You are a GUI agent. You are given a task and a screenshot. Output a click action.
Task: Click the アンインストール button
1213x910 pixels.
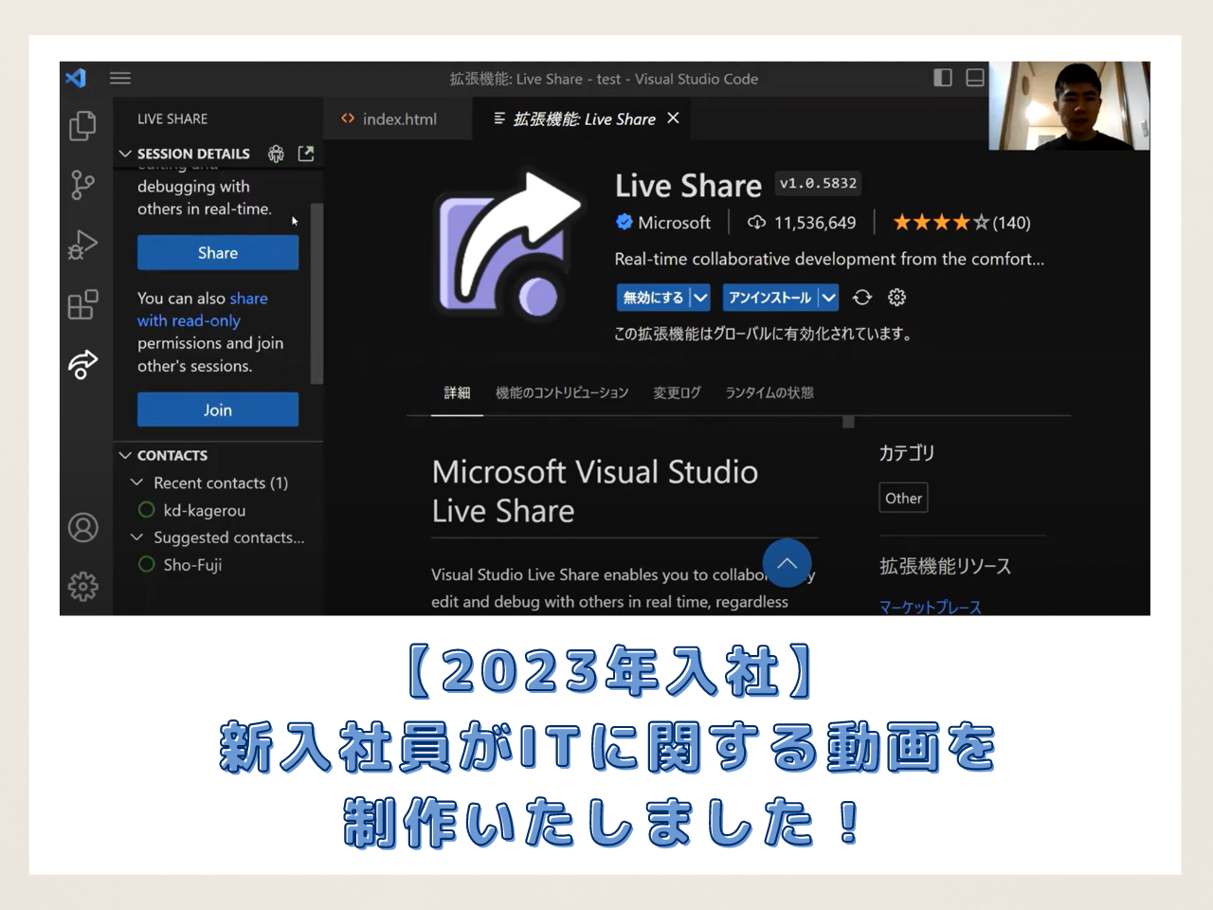(769, 298)
